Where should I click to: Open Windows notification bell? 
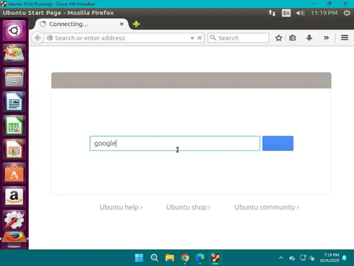tap(345, 258)
